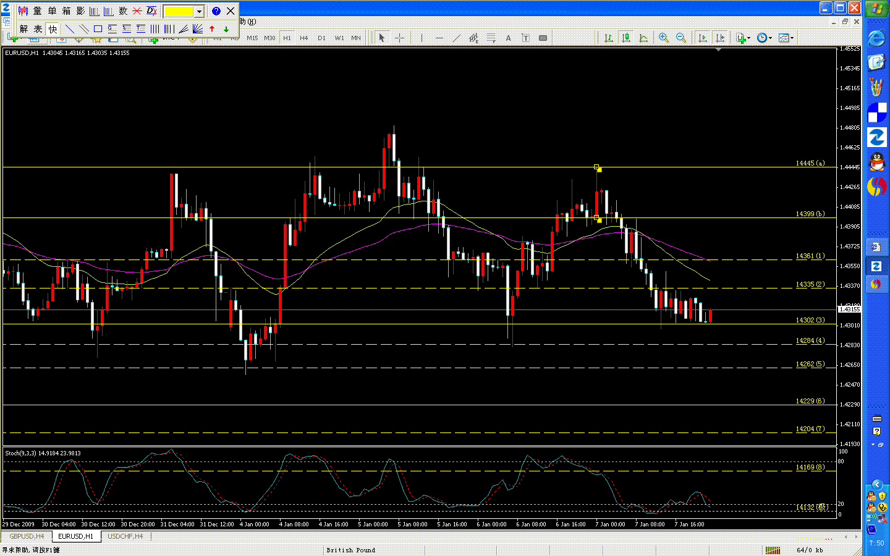Click the 64/0 kb connection status
This screenshot has width=890, height=556.
coord(810,550)
